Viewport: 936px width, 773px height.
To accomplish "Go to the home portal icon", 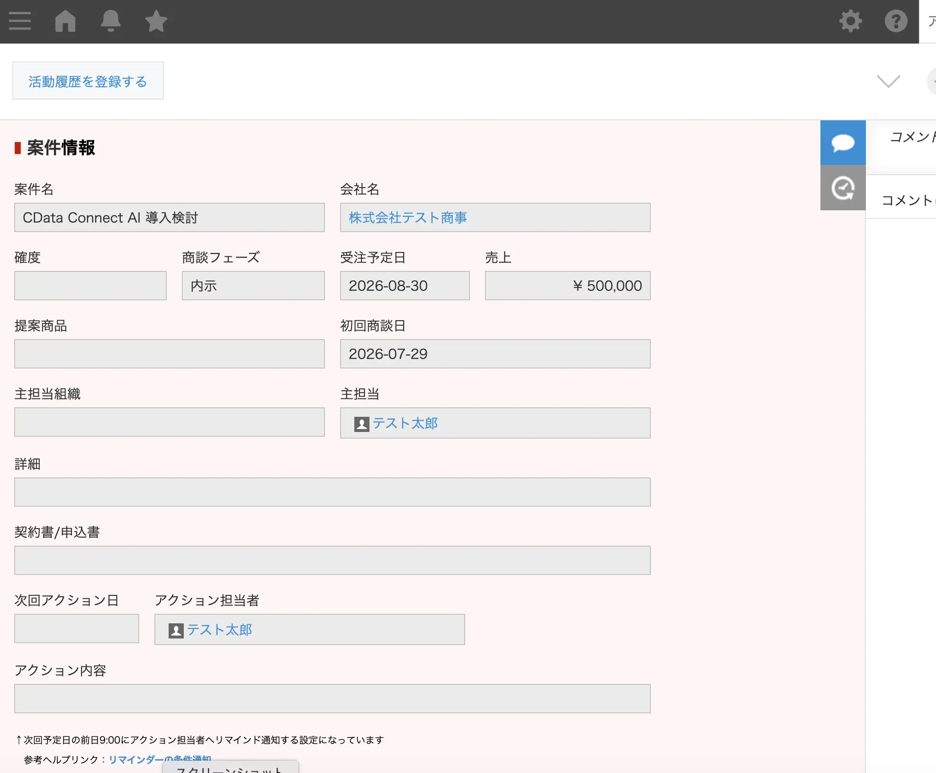I will 65,21.
